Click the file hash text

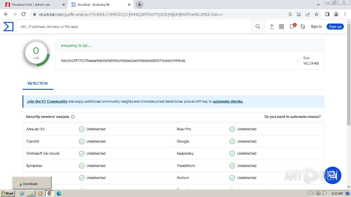(x=123, y=61)
